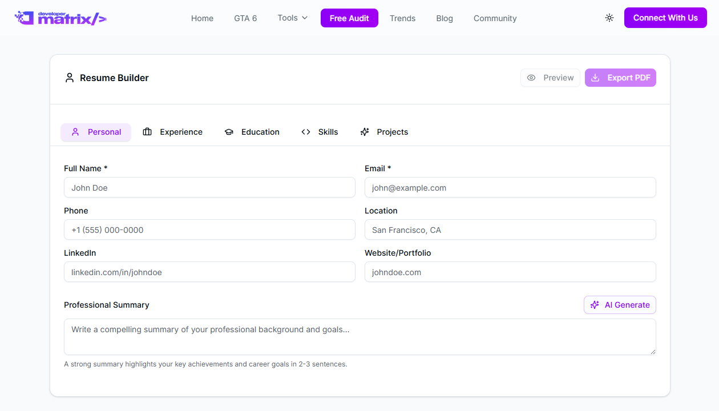
Task: Click the Connect With Us button
Action: click(x=665, y=18)
